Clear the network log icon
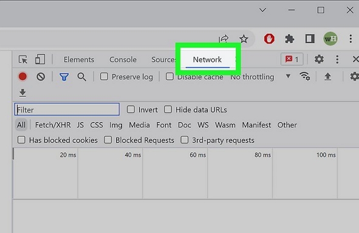The width and height of the screenshot is (359, 233). point(41,77)
